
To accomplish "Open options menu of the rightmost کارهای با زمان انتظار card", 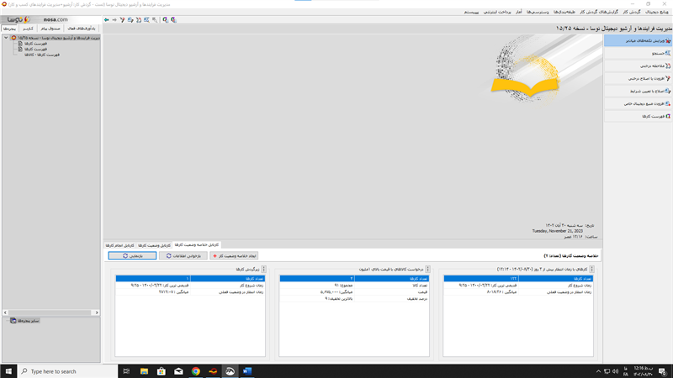I will pyautogui.click(x=591, y=270).
